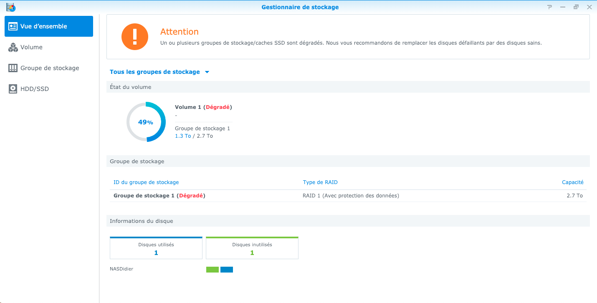Click the restore window icon in title bar
597x303 pixels.
click(x=576, y=7)
